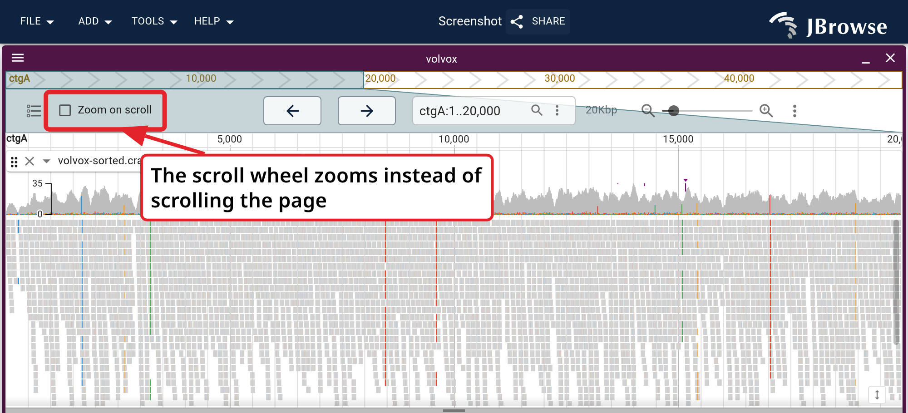This screenshot has height=413, width=908.
Task: Open the HELP menu
Action: pos(214,21)
